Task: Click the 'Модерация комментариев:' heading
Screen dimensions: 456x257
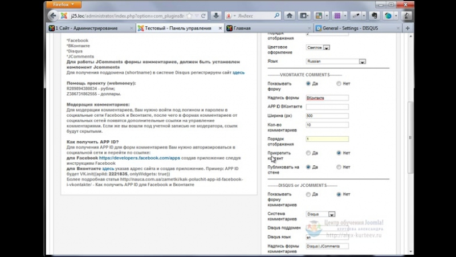Action: 98,105
